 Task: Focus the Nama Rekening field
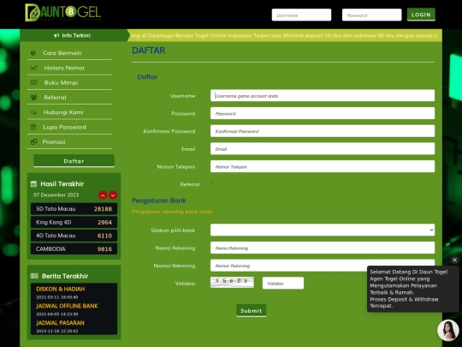point(323,248)
